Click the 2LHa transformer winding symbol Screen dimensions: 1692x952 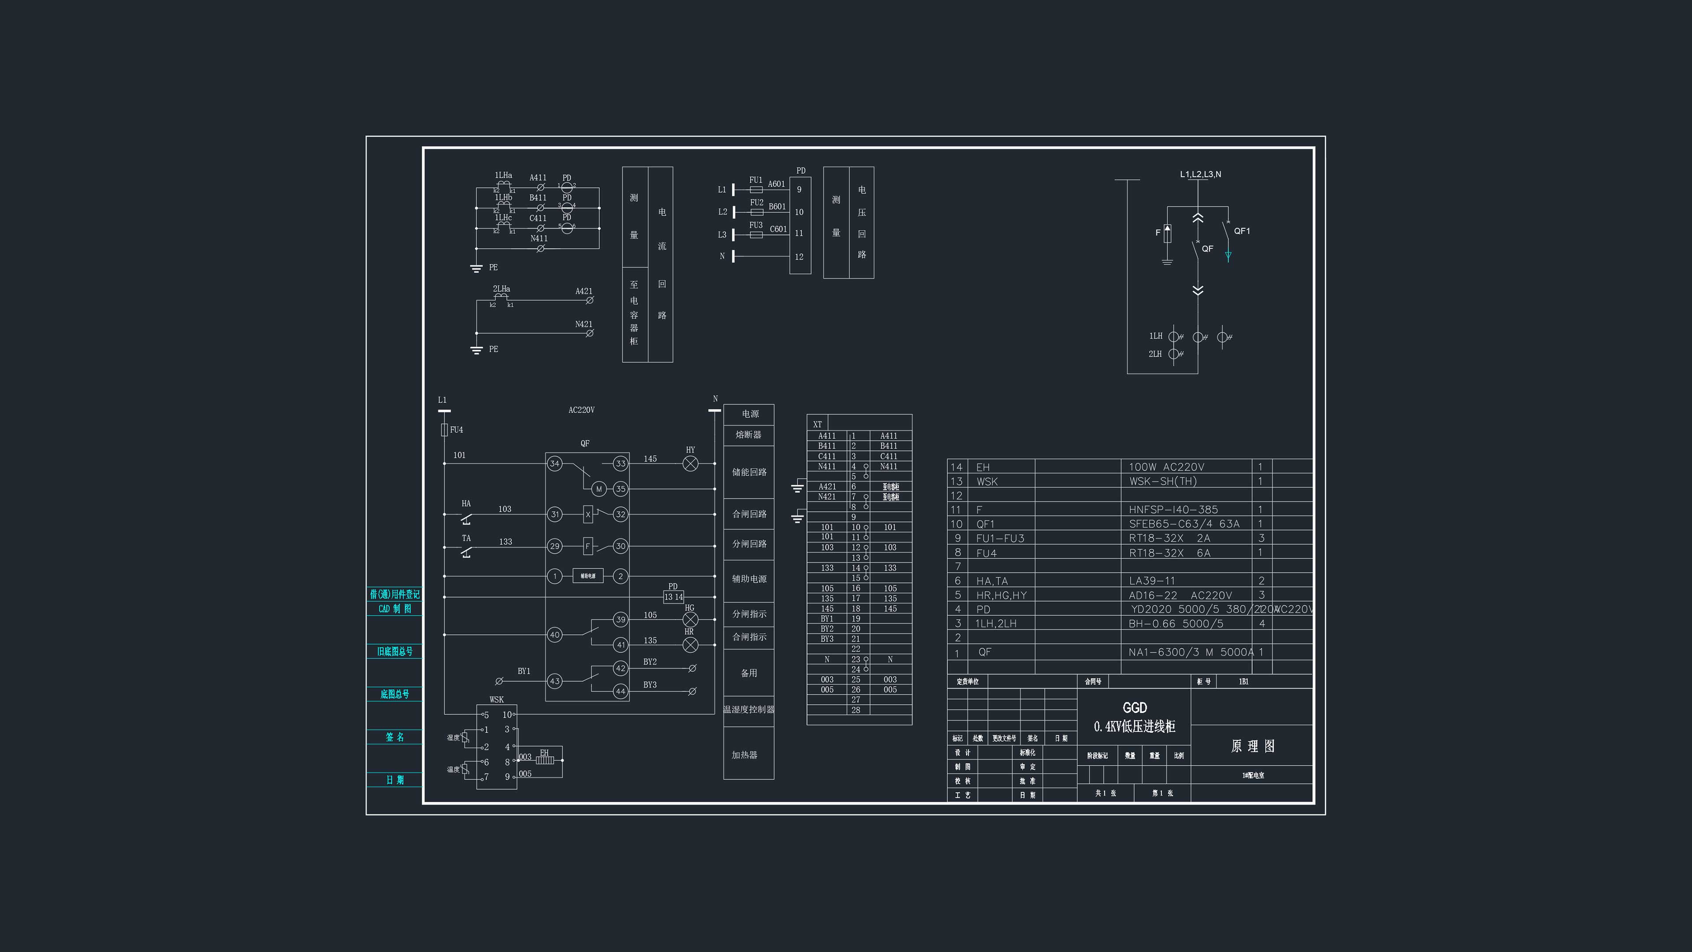502,297
